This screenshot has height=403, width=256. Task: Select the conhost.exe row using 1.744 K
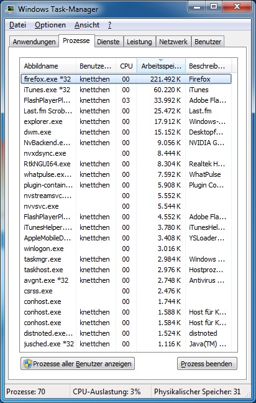click(126, 301)
